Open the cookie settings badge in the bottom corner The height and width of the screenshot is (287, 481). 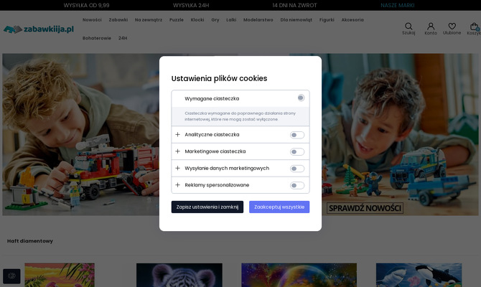point(11,276)
